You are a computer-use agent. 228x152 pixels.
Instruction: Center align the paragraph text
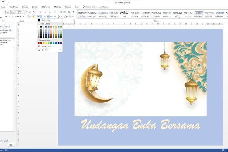click(x=48, y=16)
